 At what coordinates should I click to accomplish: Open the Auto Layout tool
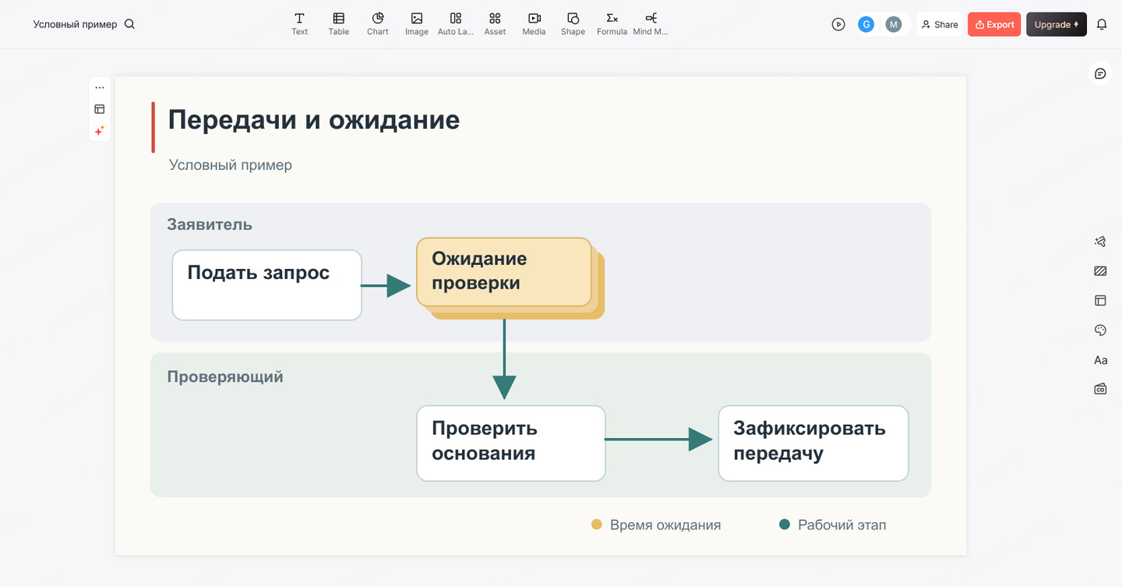tap(456, 24)
